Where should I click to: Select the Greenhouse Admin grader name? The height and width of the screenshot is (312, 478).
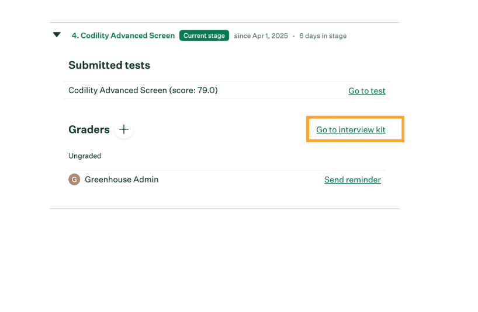pos(122,180)
